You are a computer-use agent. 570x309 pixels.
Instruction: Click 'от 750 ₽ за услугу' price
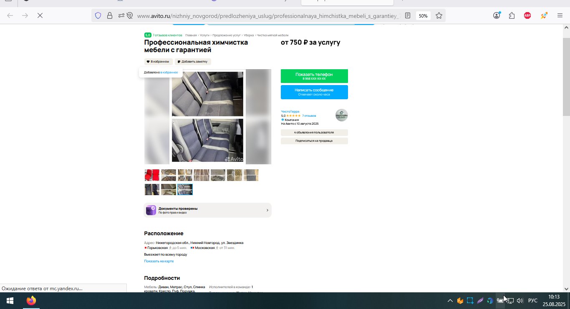pyautogui.click(x=310, y=43)
